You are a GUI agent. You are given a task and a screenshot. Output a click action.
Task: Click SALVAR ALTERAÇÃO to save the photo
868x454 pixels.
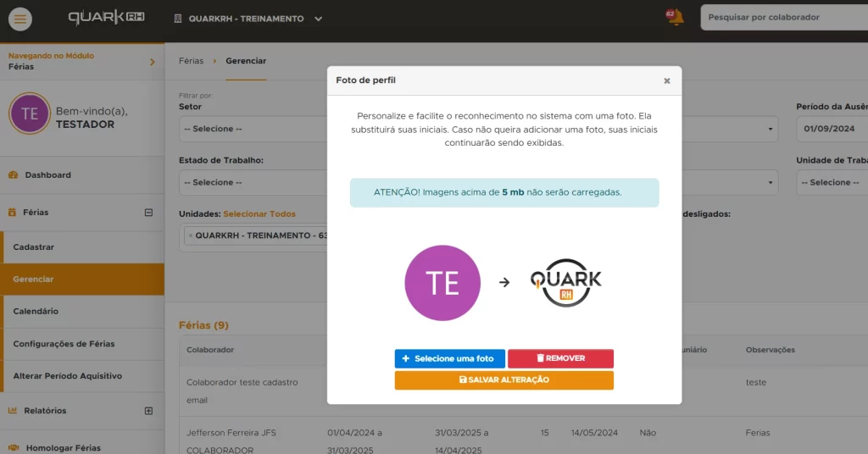click(504, 380)
